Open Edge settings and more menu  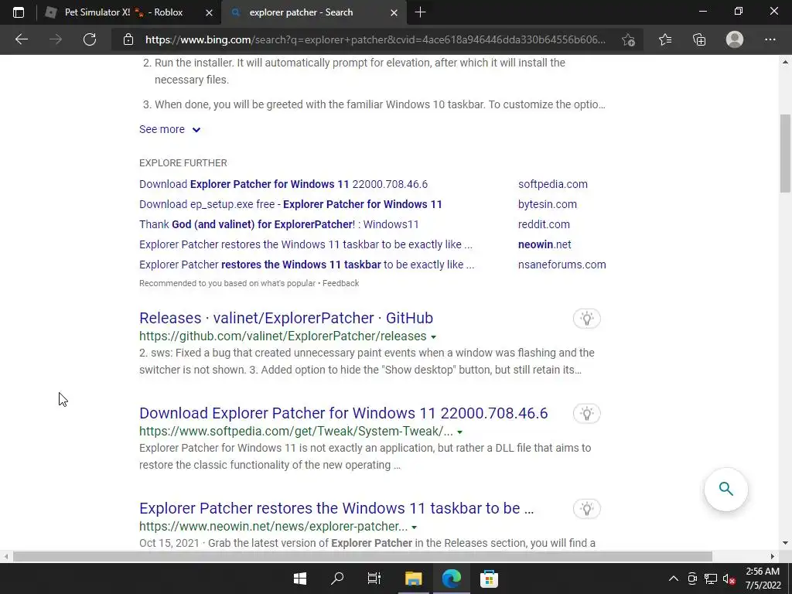(770, 39)
